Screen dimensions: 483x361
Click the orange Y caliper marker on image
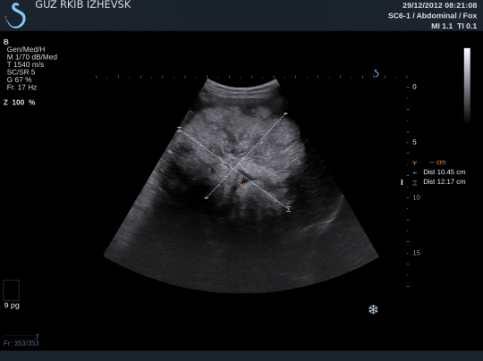point(241,185)
